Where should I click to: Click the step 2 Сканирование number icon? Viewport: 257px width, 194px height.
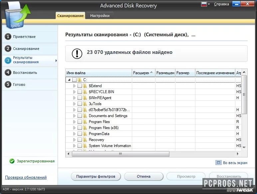(8, 49)
